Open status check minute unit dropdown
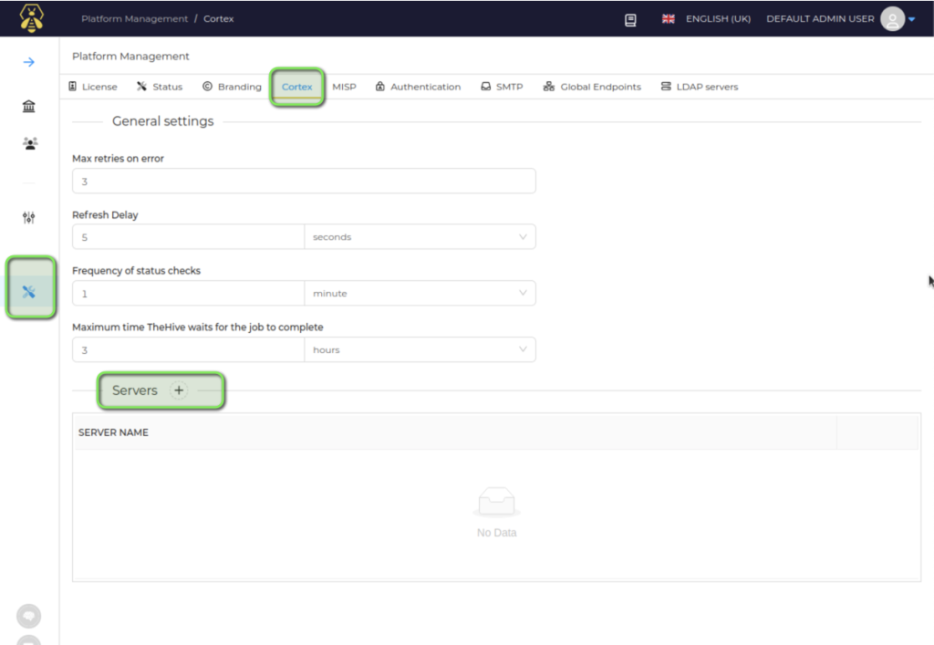Viewport: 934px width, 645px height. click(420, 293)
